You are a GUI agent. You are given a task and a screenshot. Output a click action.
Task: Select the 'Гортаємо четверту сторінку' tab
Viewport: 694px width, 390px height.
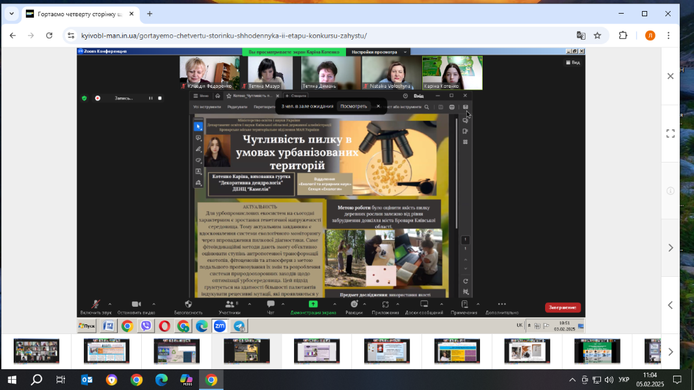coord(77,14)
